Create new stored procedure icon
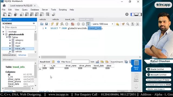 click(37, 14)
